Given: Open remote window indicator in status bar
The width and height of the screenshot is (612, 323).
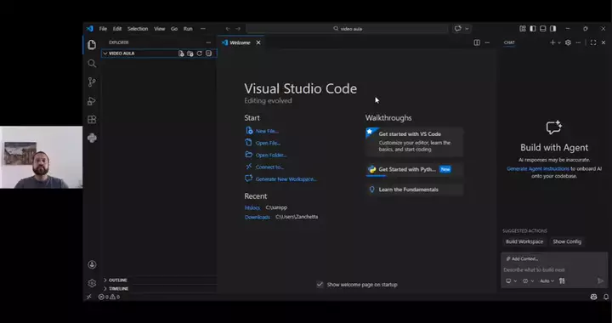Looking at the screenshot, I should click(x=89, y=297).
